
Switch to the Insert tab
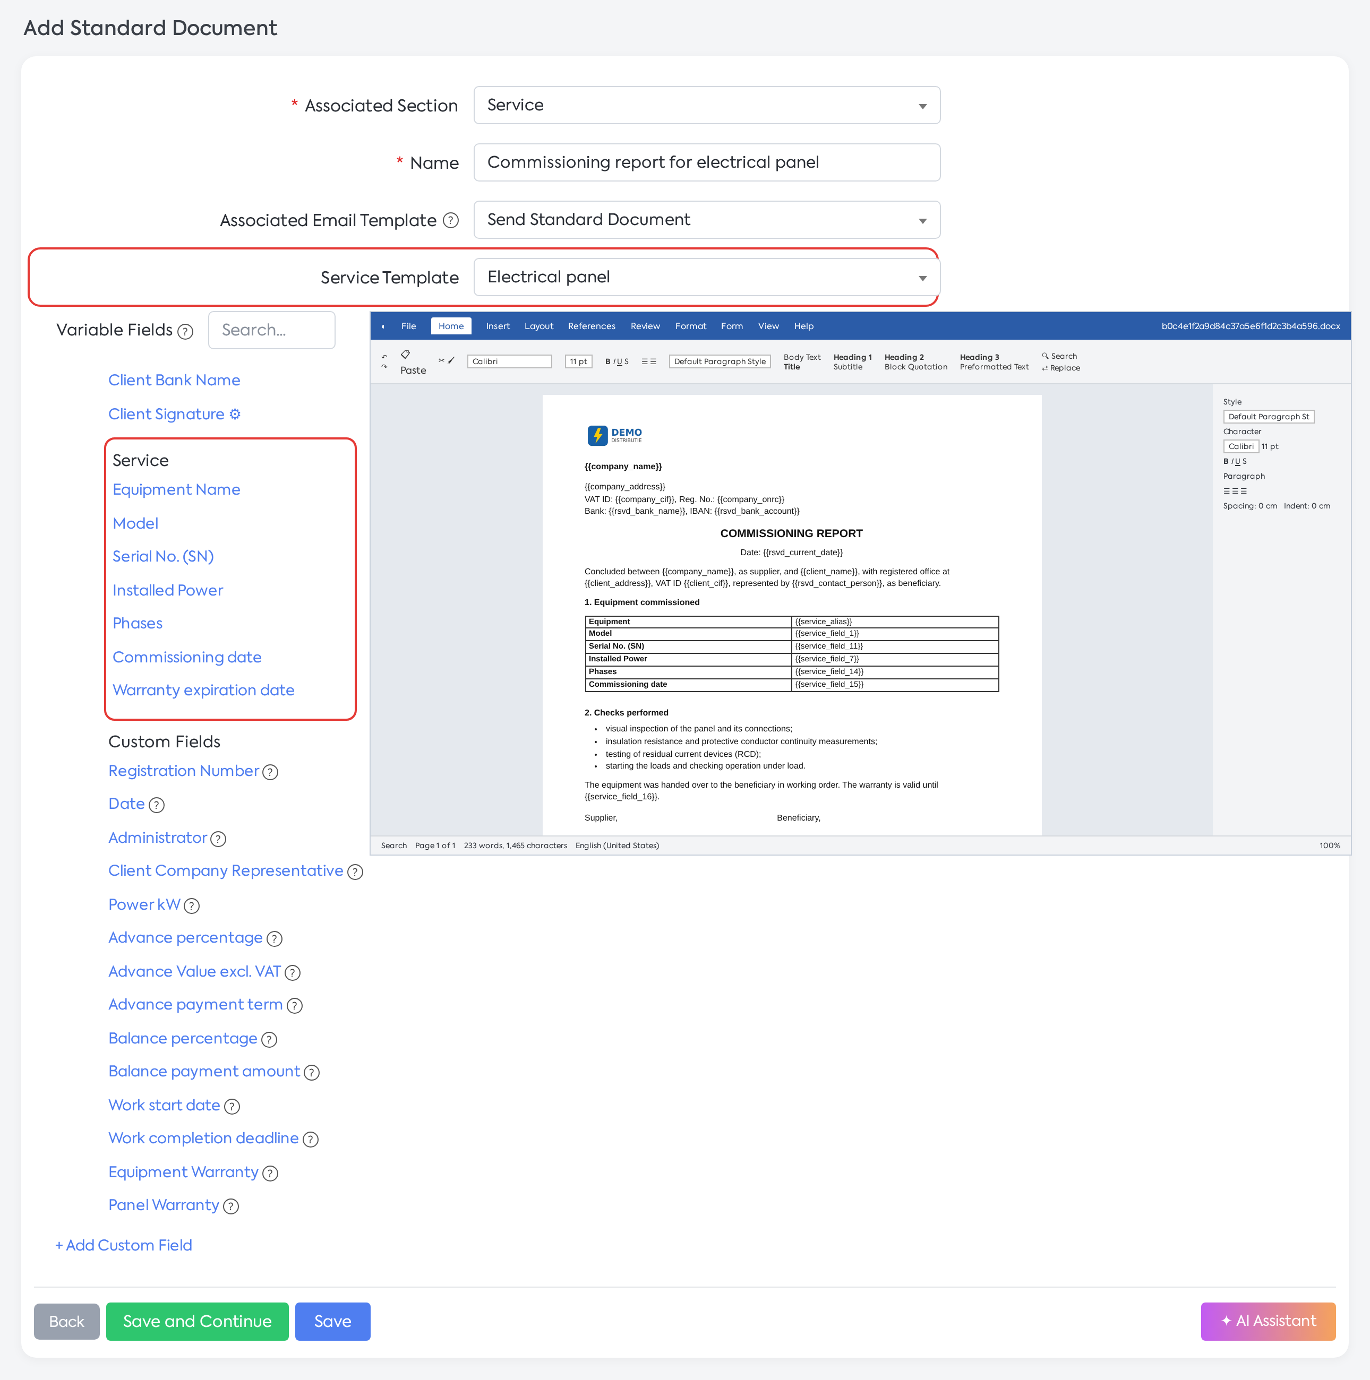coord(498,326)
